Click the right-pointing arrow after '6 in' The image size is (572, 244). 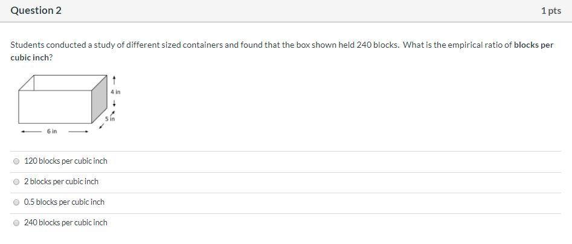(x=79, y=131)
